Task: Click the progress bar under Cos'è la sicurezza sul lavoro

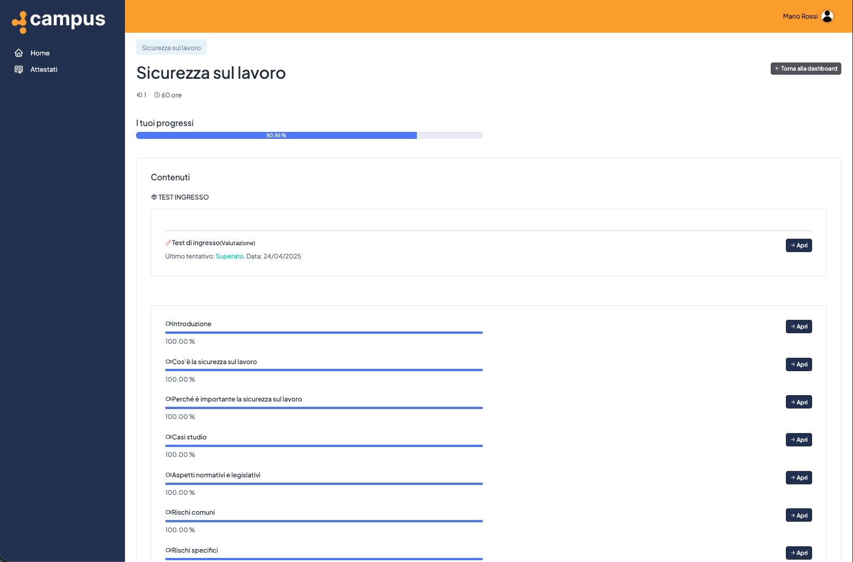Action: (x=324, y=370)
